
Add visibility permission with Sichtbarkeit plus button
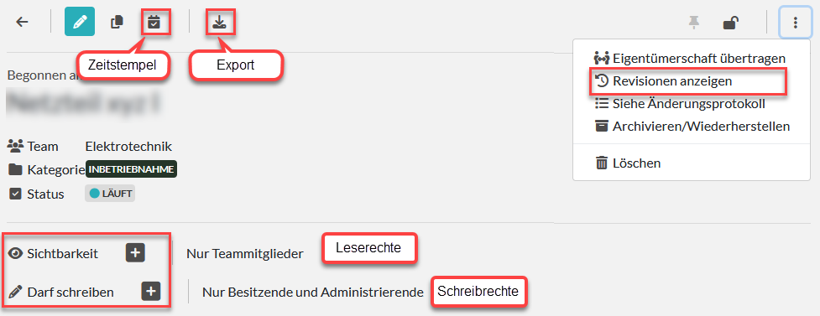tap(135, 253)
